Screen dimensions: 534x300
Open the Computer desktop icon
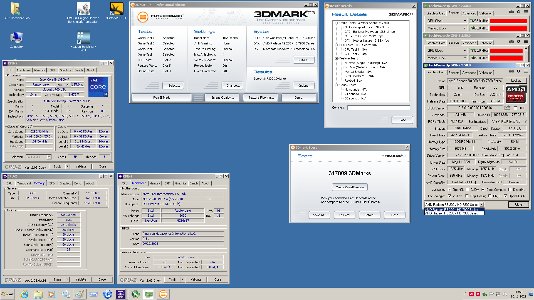point(16,40)
